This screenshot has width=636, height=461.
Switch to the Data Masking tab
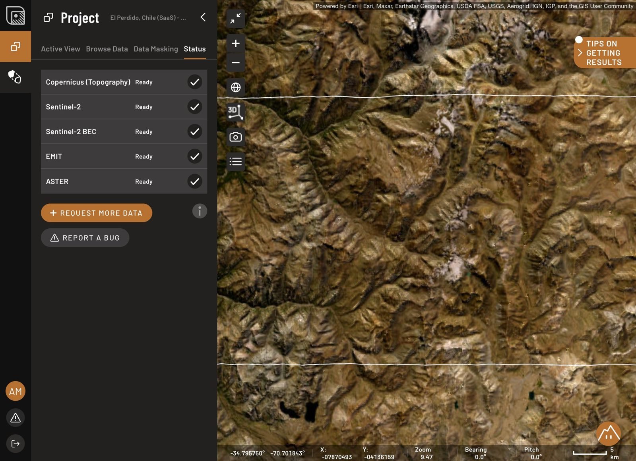click(x=156, y=49)
